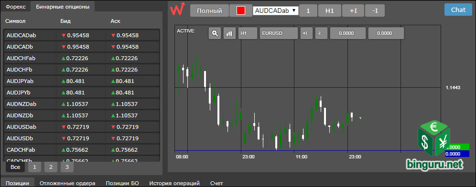The height and width of the screenshot is (187, 476).
Task: Click the large -I button in toolbar
Action: click(x=375, y=10)
